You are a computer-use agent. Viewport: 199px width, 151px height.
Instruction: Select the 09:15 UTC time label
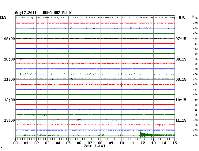181,79
